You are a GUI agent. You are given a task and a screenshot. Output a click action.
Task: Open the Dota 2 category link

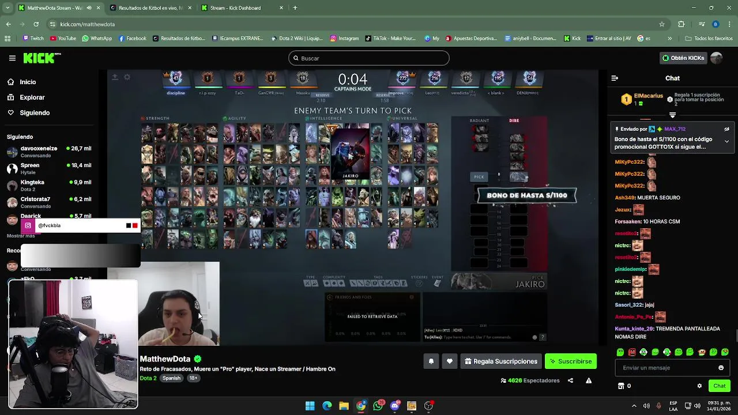[148, 378]
